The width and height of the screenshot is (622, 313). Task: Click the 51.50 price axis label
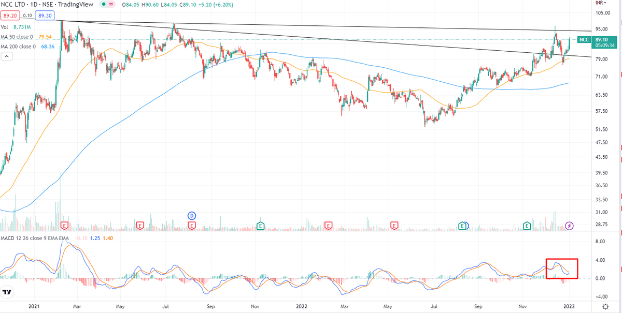601,129
